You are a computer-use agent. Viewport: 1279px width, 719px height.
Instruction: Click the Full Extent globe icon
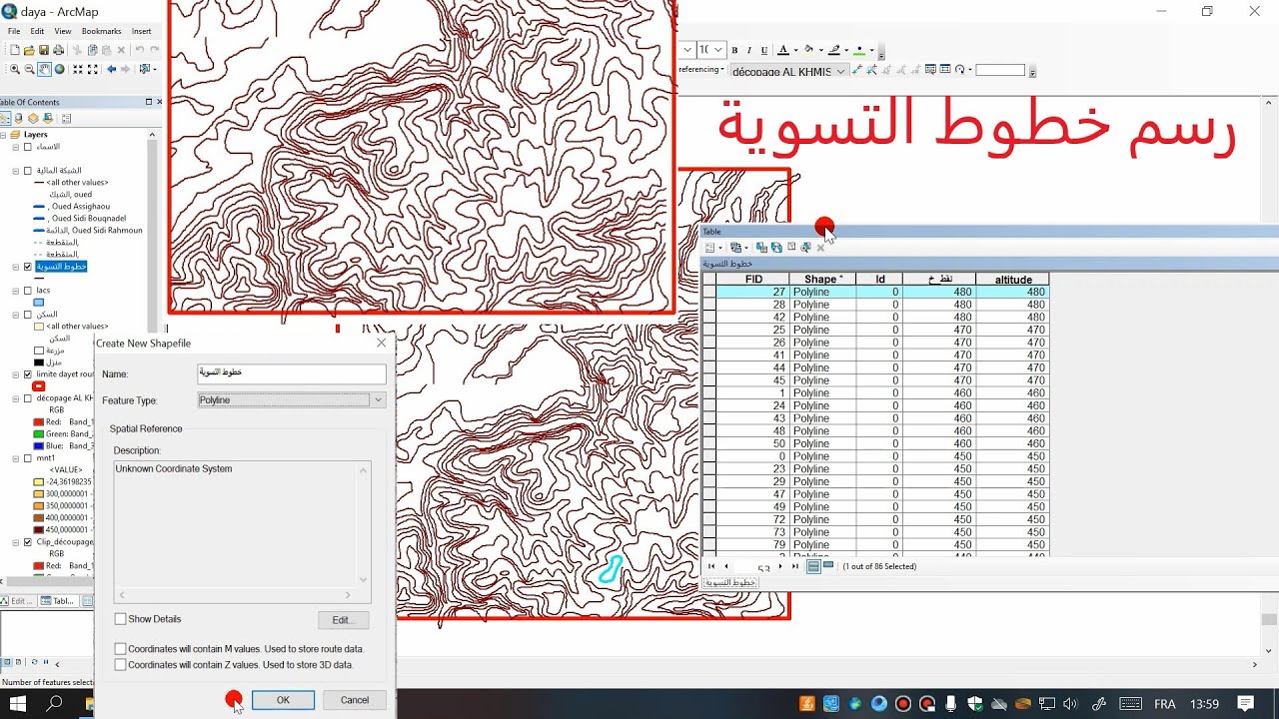[60, 69]
